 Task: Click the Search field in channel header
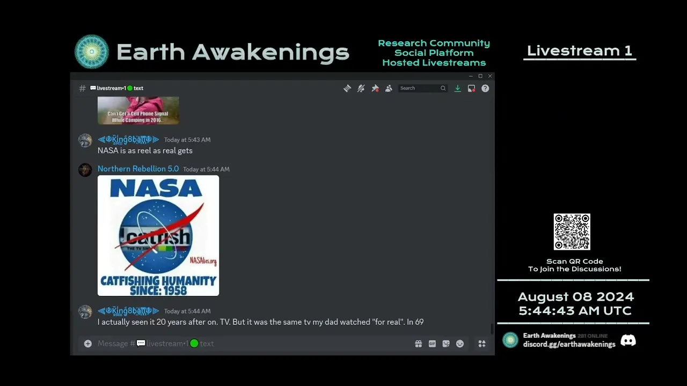coord(422,88)
